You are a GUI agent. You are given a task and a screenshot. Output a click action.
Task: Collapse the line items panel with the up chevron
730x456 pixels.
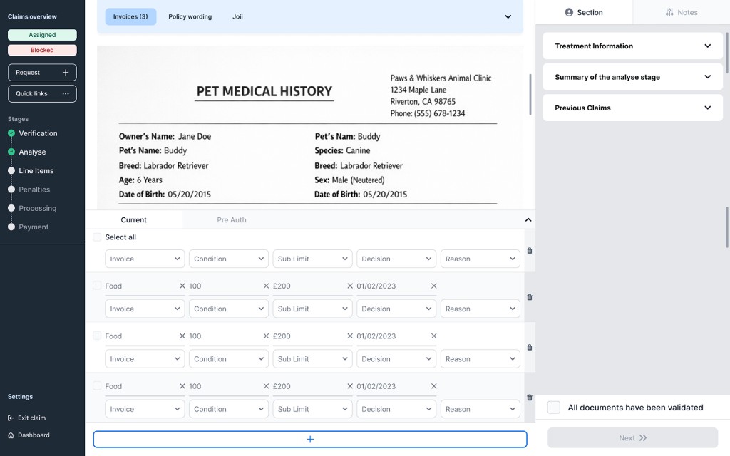(528, 219)
